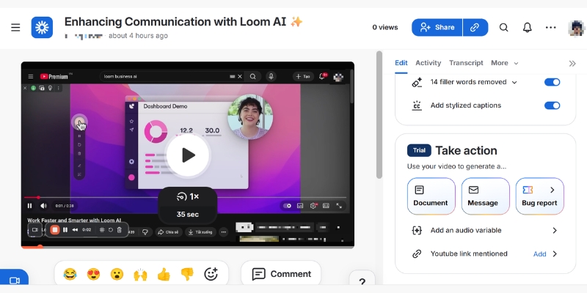The width and height of the screenshot is (587, 293).
Task: Collapse the right side panel
Action: 572,63
